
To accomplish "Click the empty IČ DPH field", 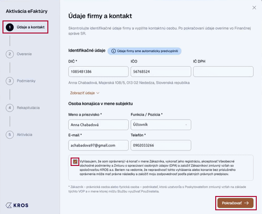I will [x=223, y=72].
